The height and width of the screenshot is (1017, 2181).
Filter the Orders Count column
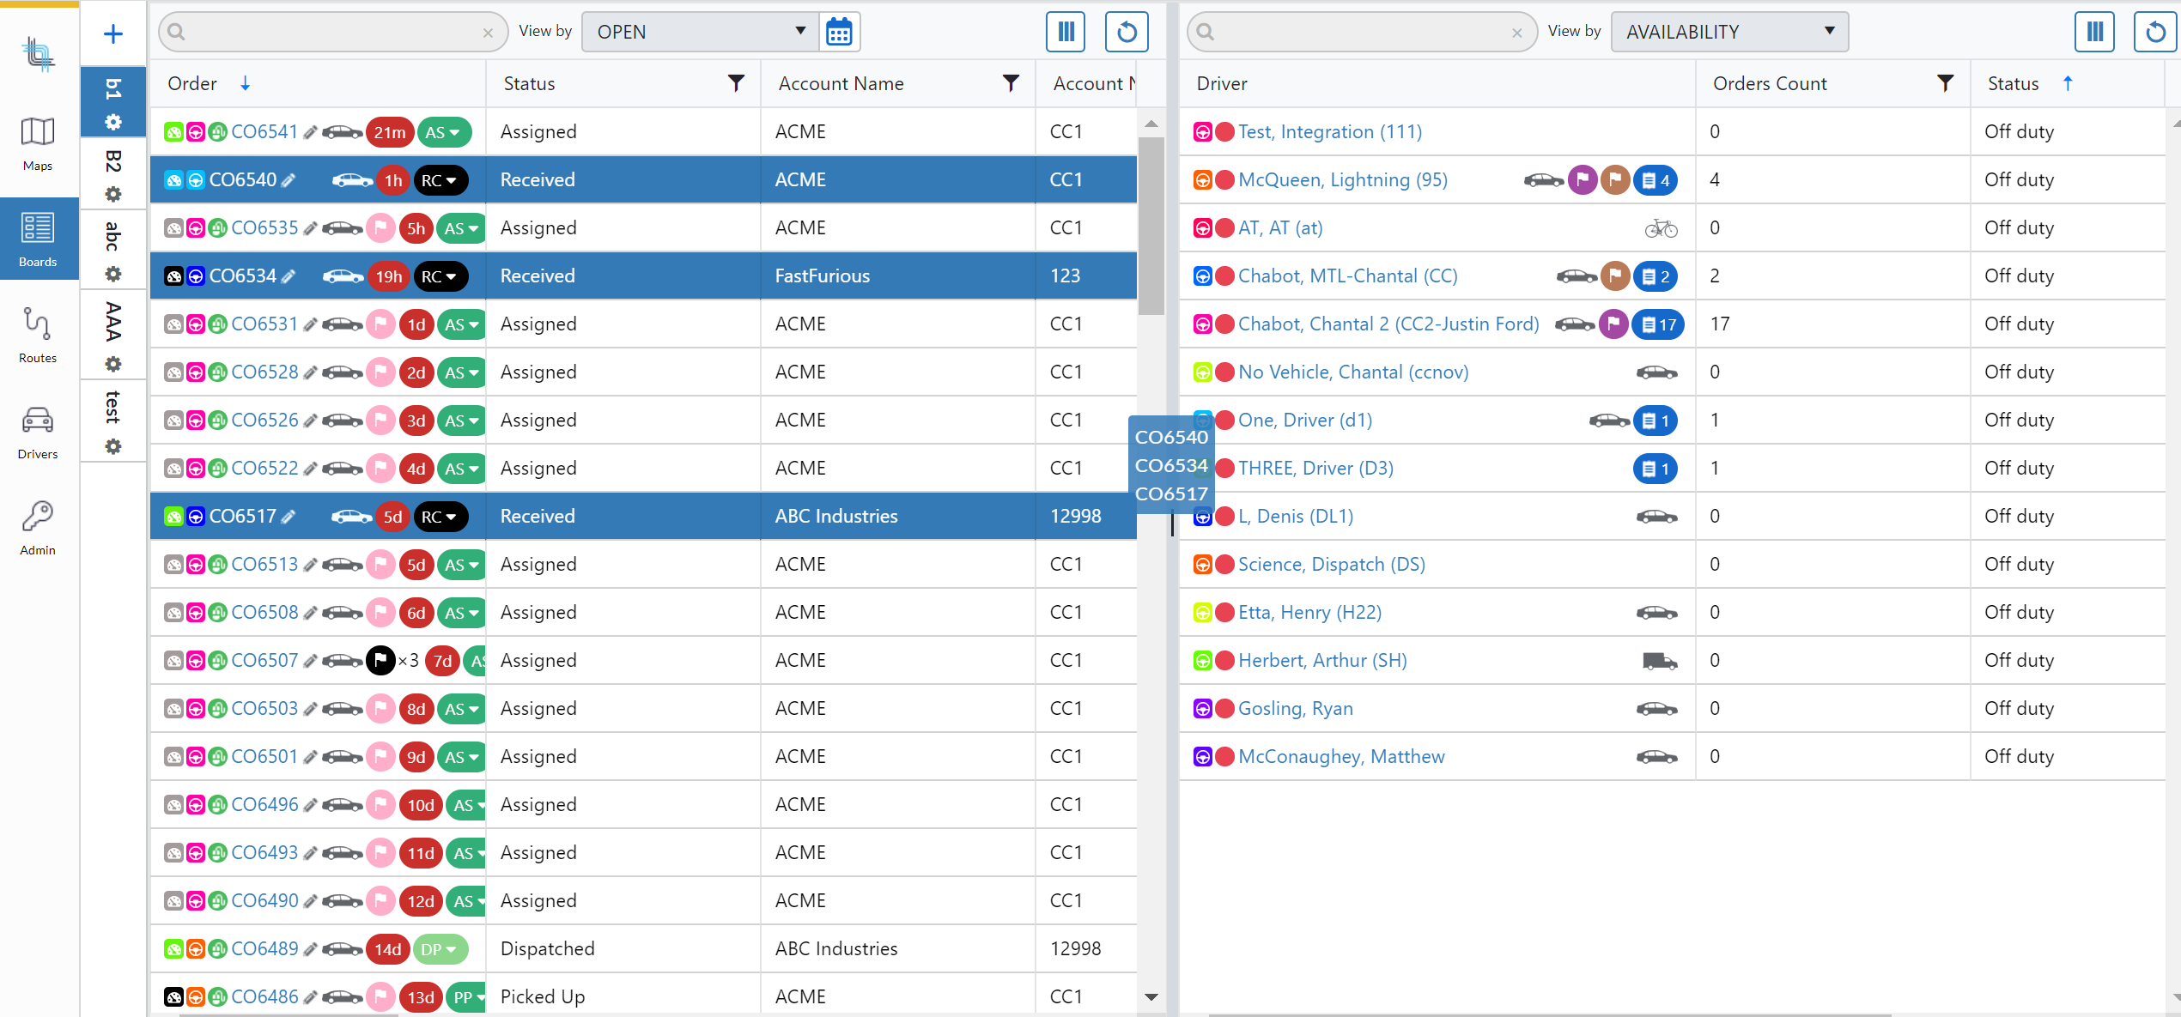[x=1945, y=83]
